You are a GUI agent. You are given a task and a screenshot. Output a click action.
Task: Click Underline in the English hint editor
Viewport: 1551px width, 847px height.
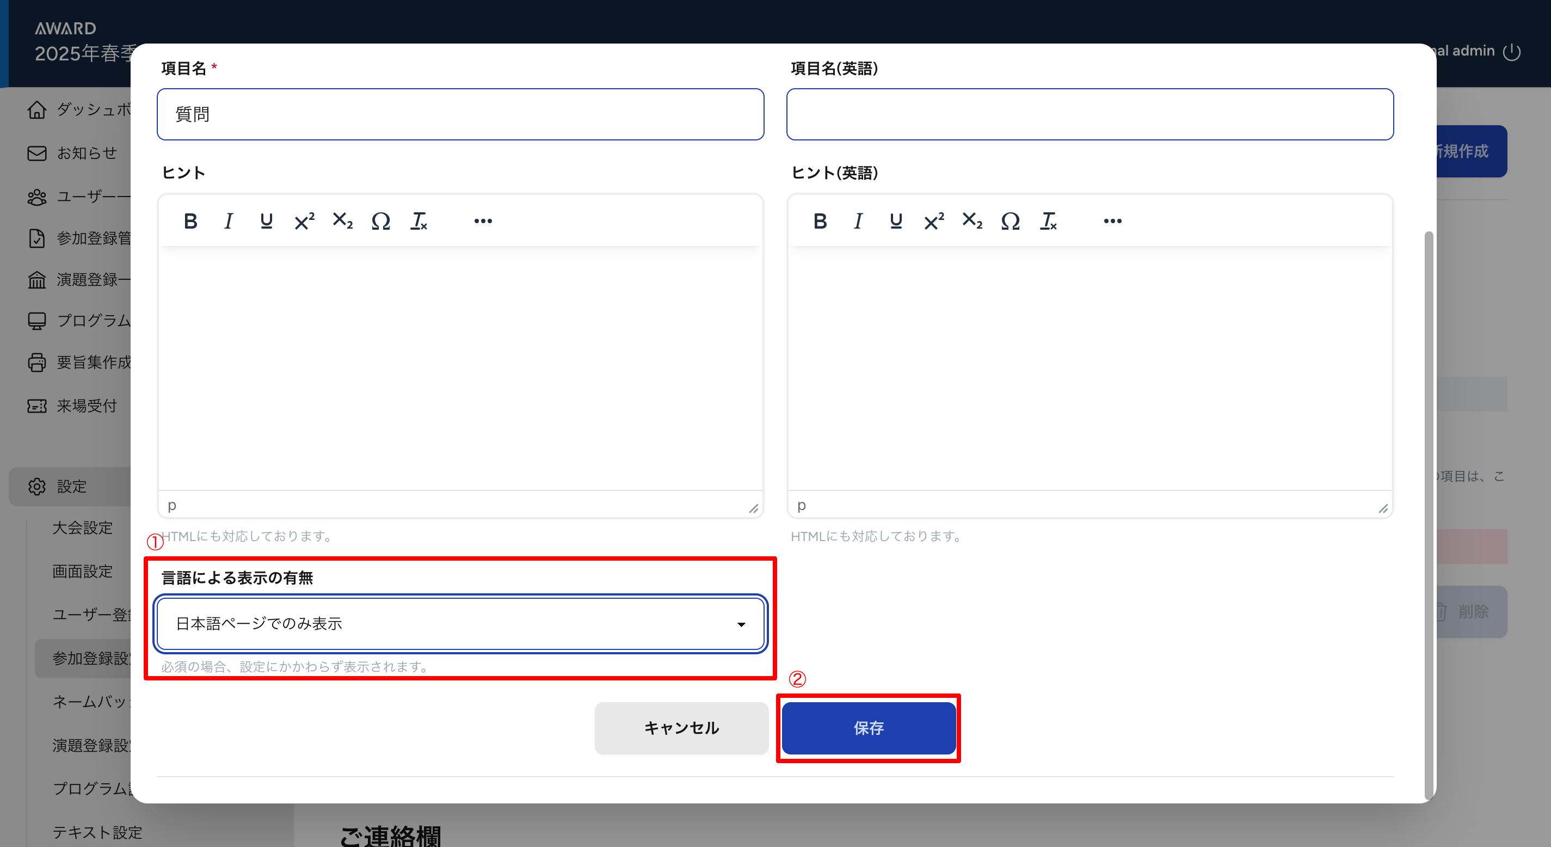coord(895,221)
